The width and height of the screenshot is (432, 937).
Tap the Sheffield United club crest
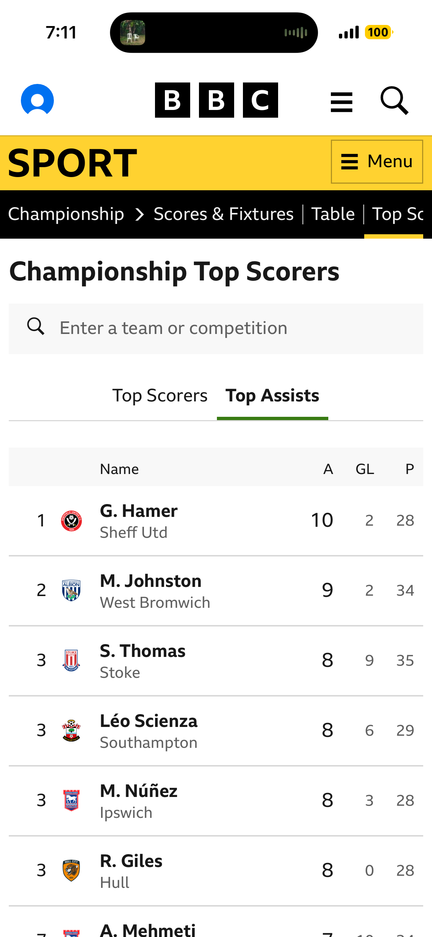tap(71, 521)
